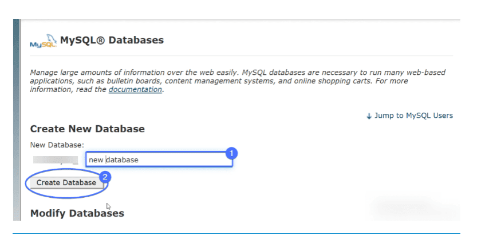Click the Create Database button

pyautogui.click(x=66, y=182)
